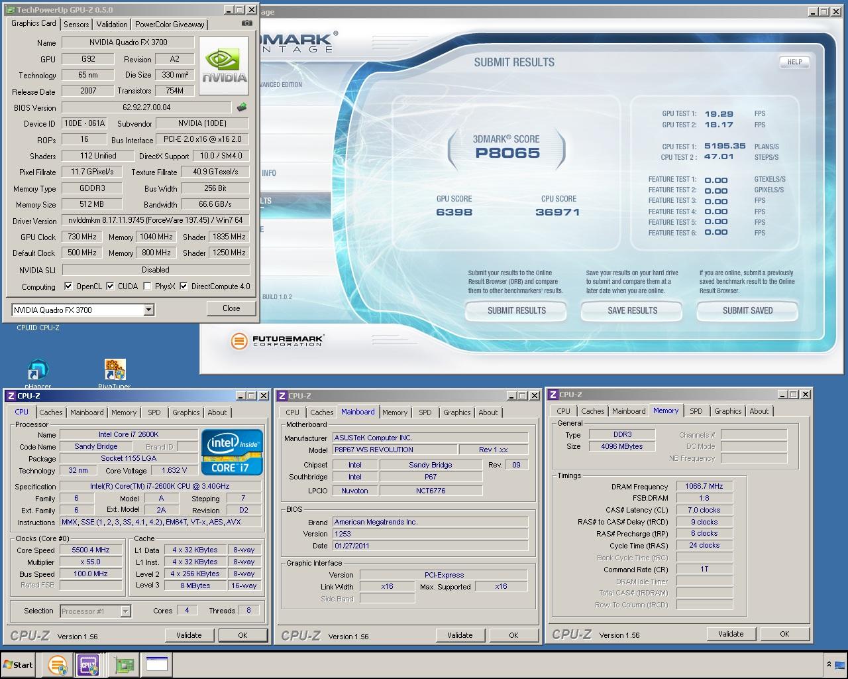Switch to the Validation tab in GPU-Z
Image resolution: width=848 pixels, height=679 pixels.
tap(112, 24)
